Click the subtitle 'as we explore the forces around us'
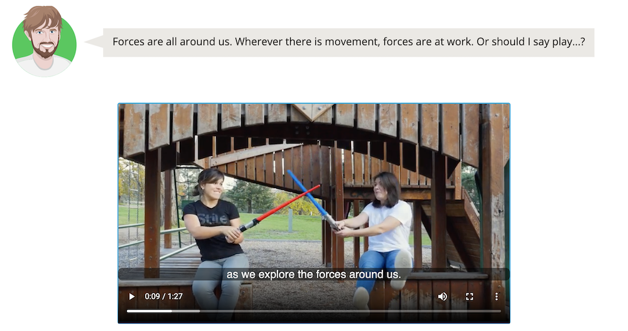Screen dimensions: 628x331 (x=313, y=274)
